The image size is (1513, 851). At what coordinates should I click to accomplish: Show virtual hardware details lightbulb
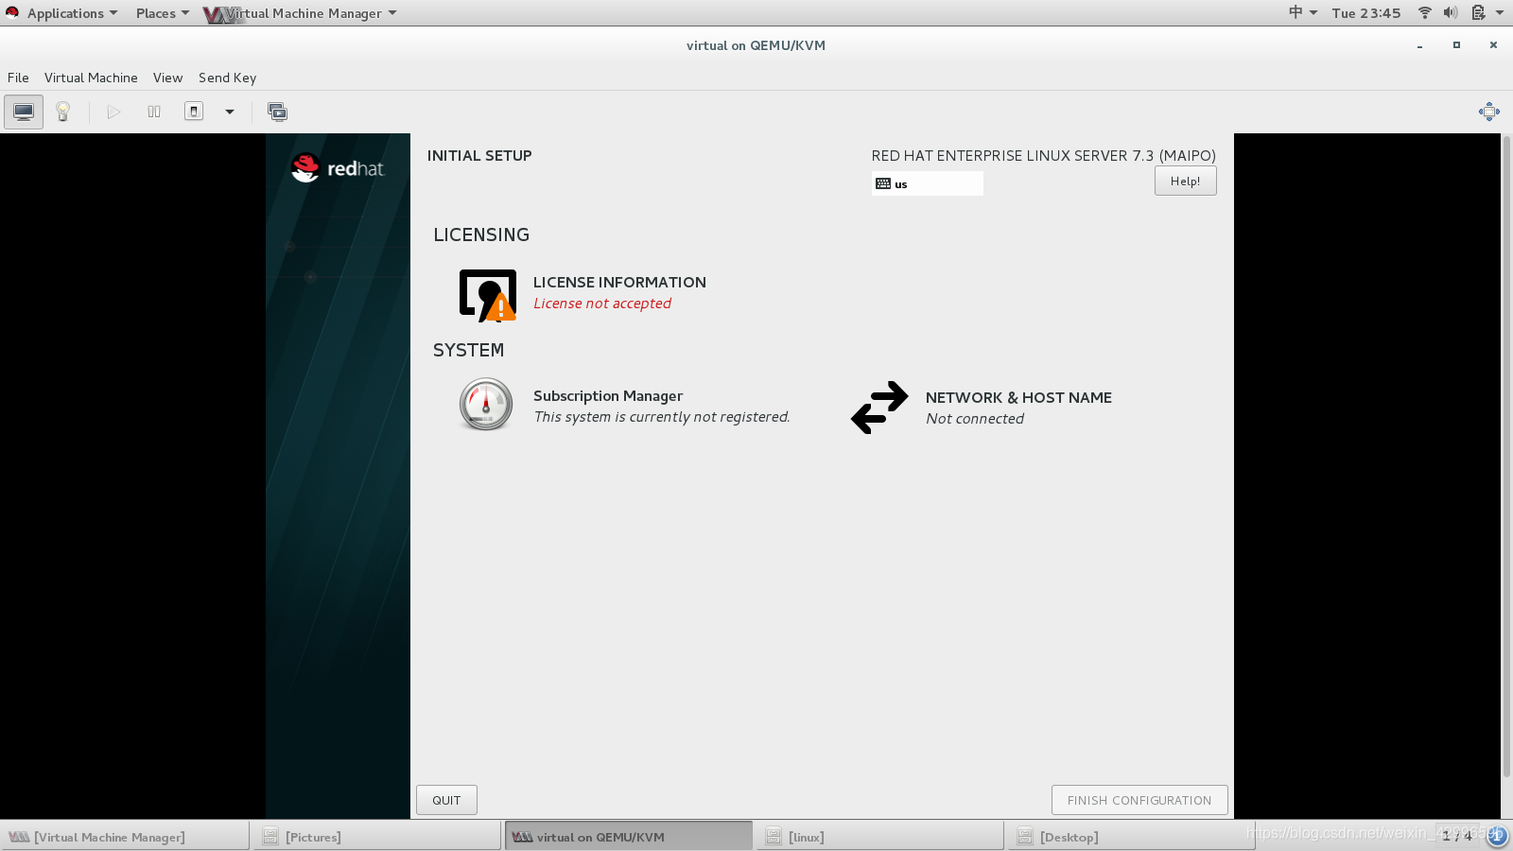[x=63, y=112]
